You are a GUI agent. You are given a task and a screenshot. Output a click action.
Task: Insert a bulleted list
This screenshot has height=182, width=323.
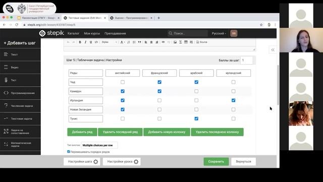(134, 42)
